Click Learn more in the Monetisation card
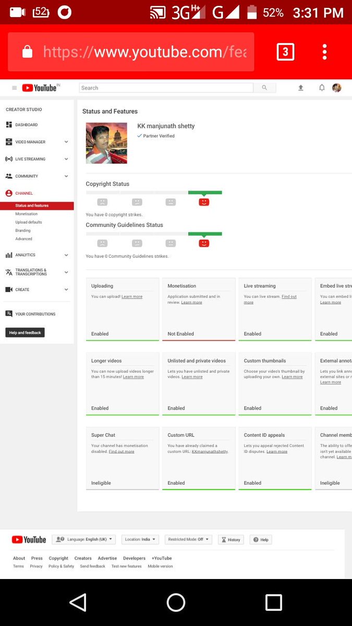 [191, 303]
